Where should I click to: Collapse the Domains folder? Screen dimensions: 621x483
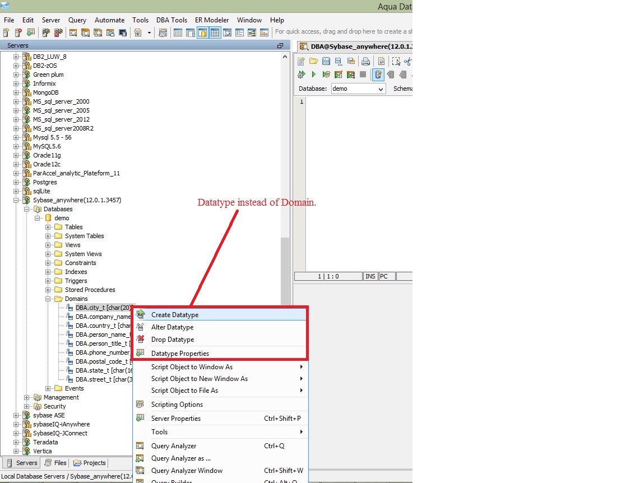(48, 299)
